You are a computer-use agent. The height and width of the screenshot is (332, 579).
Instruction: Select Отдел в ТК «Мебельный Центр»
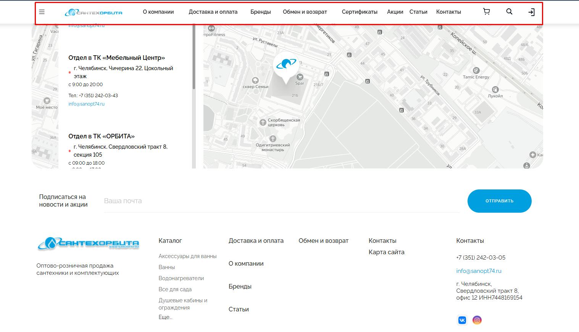(x=117, y=58)
